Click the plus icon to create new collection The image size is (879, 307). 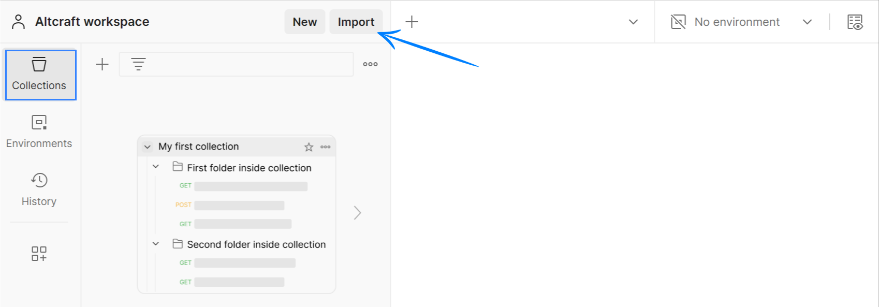tap(102, 64)
